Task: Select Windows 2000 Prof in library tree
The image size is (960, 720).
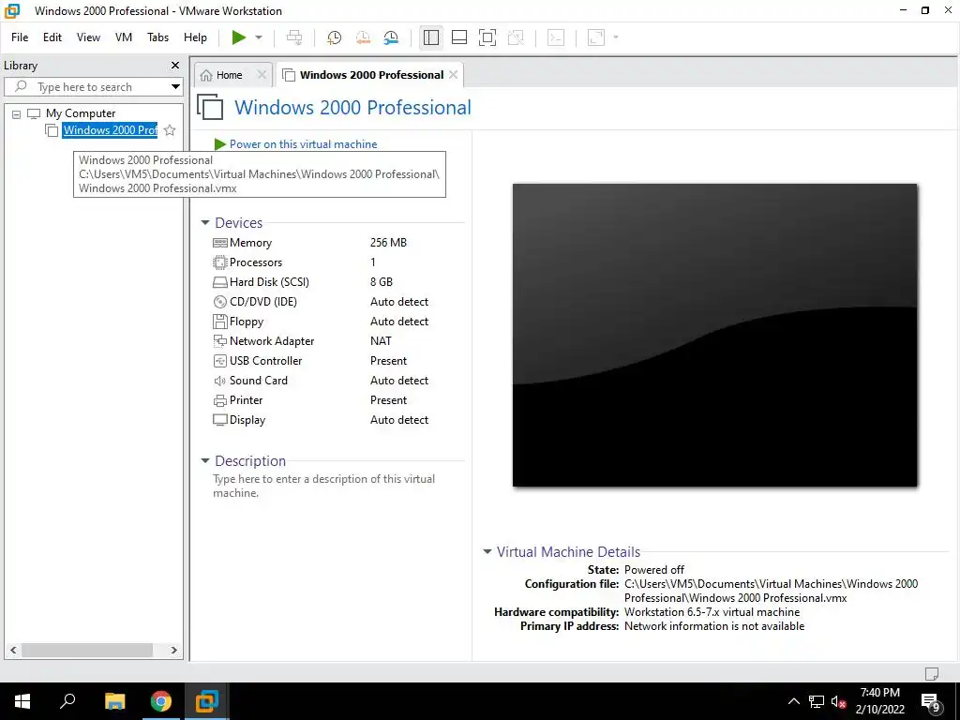Action: coord(111,129)
